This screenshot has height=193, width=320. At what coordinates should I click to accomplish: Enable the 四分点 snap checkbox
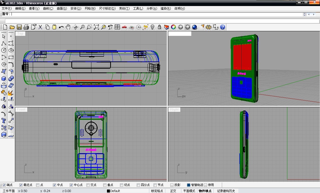(x=138, y=185)
